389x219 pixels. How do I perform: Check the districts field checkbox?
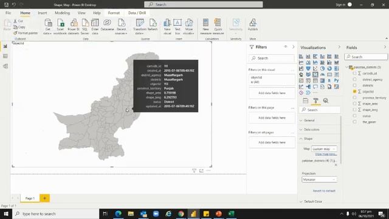click(x=354, y=85)
